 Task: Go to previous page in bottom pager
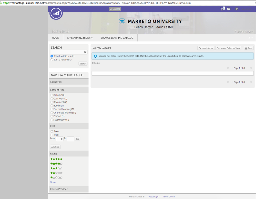click(232, 82)
